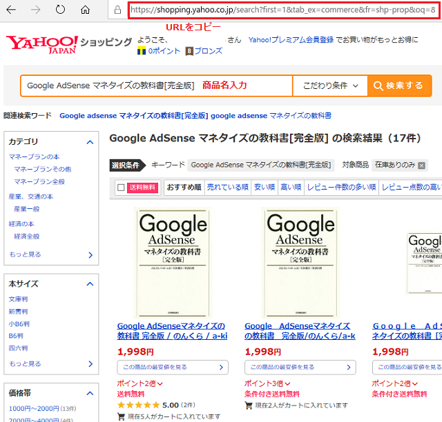Viewport: 442px width, 422px height.
Task: Click the 選択条件 black label
Action: coord(127,165)
